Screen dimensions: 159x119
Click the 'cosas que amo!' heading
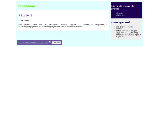coord(121,22)
